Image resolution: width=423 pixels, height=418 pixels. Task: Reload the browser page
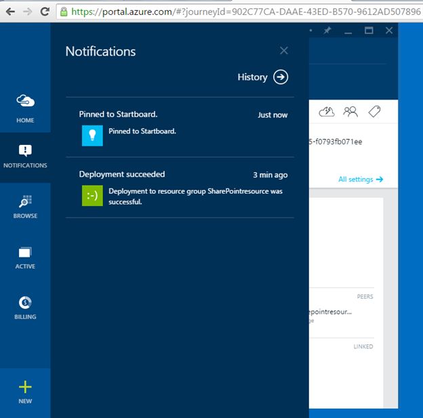tap(45, 12)
